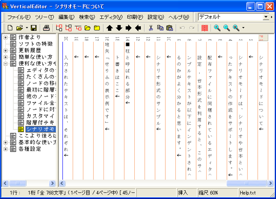Image resolution: width=276 pixels, height=199 pixels.
Task: Select the ファイル全 tree item
Action: (41, 103)
